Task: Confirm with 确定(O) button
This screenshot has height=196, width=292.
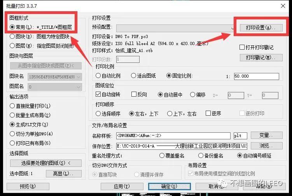Action: click(170, 186)
